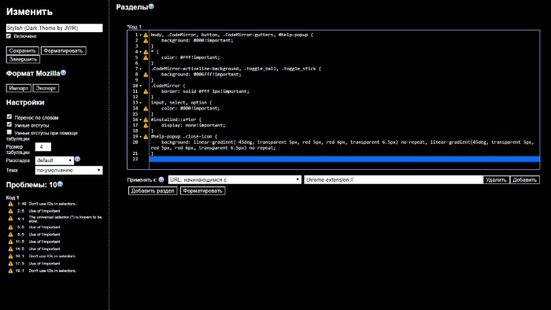Click warning icon of problem 4:1
Viewport: 551px width, 310px height.
[x=10, y=219]
